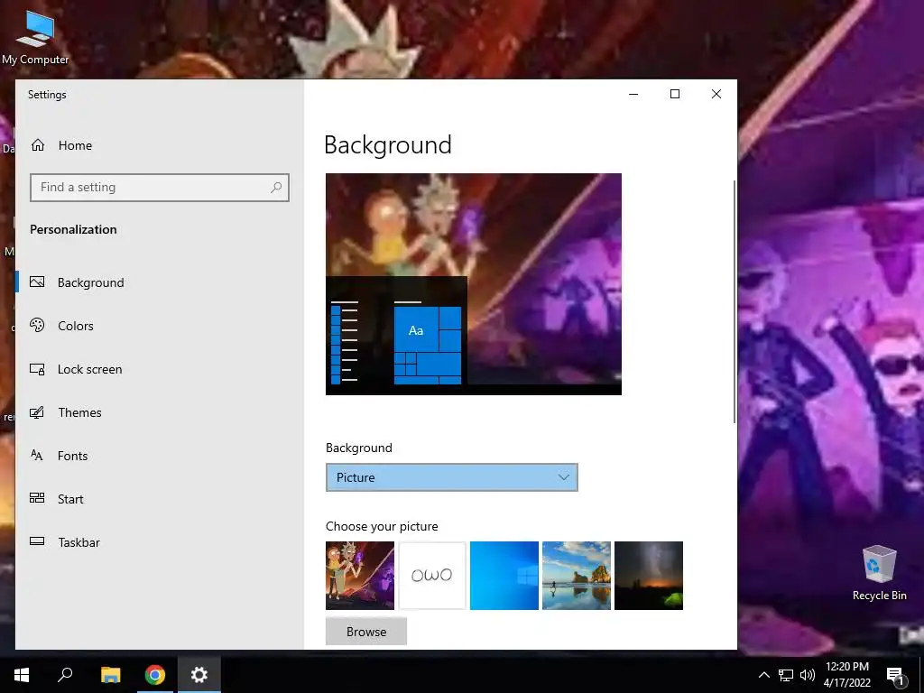This screenshot has height=693, width=924.
Task: Select Background in the Personalization sidebar
Action: tap(159, 282)
